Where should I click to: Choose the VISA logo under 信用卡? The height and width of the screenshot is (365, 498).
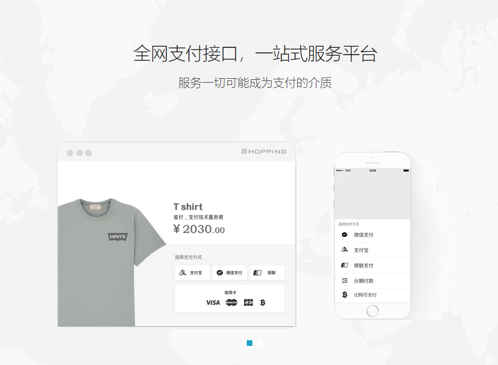click(x=213, y=303)
